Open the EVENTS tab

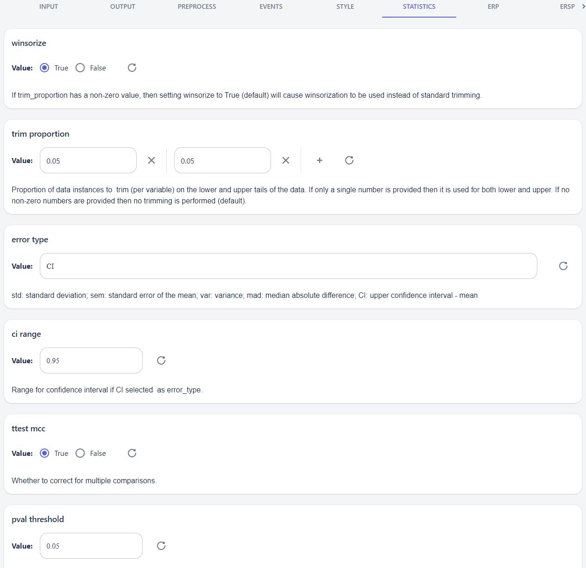click(x=271, y=6)
